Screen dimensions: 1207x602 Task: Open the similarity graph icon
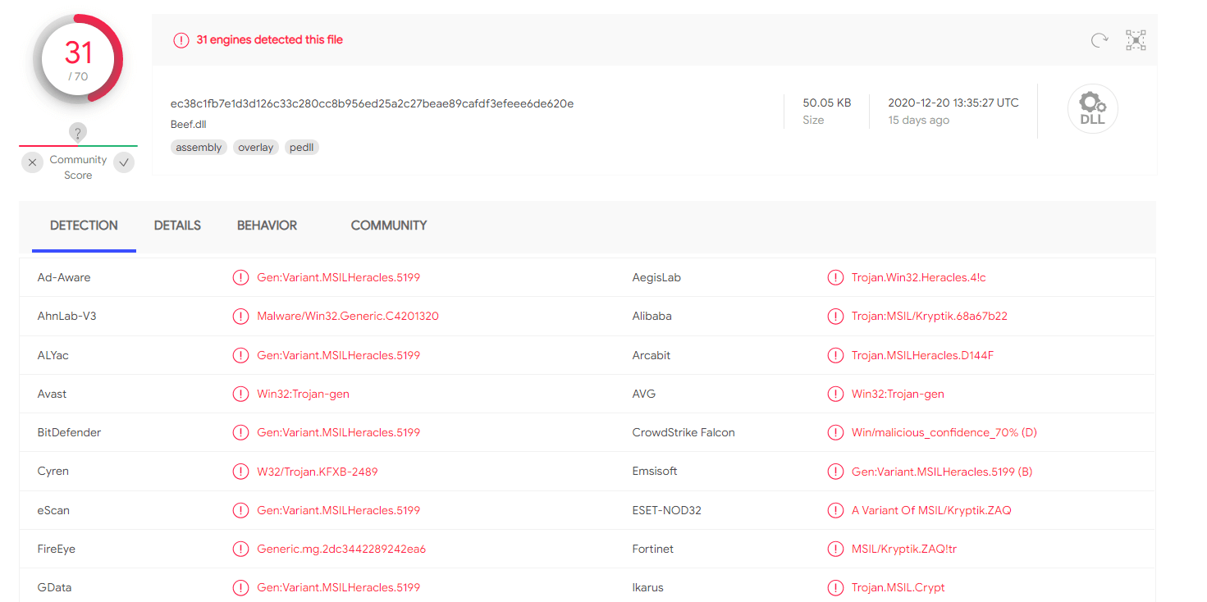[1136, 40]
